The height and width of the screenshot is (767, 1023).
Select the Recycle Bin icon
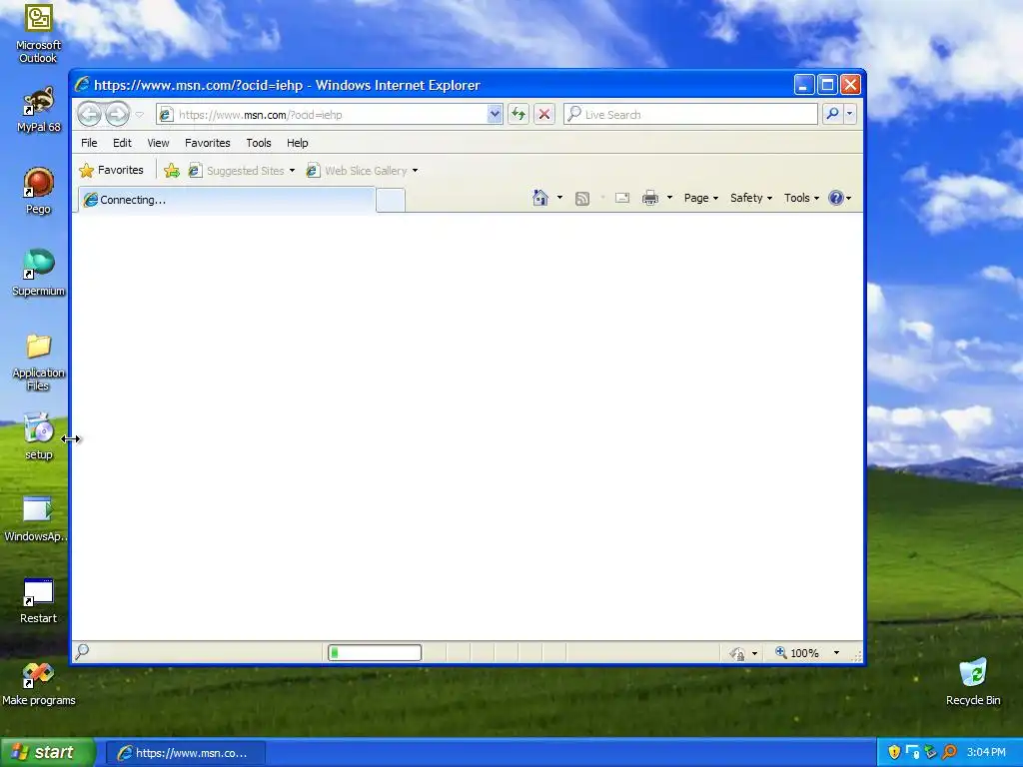click(x=973, y=682)
